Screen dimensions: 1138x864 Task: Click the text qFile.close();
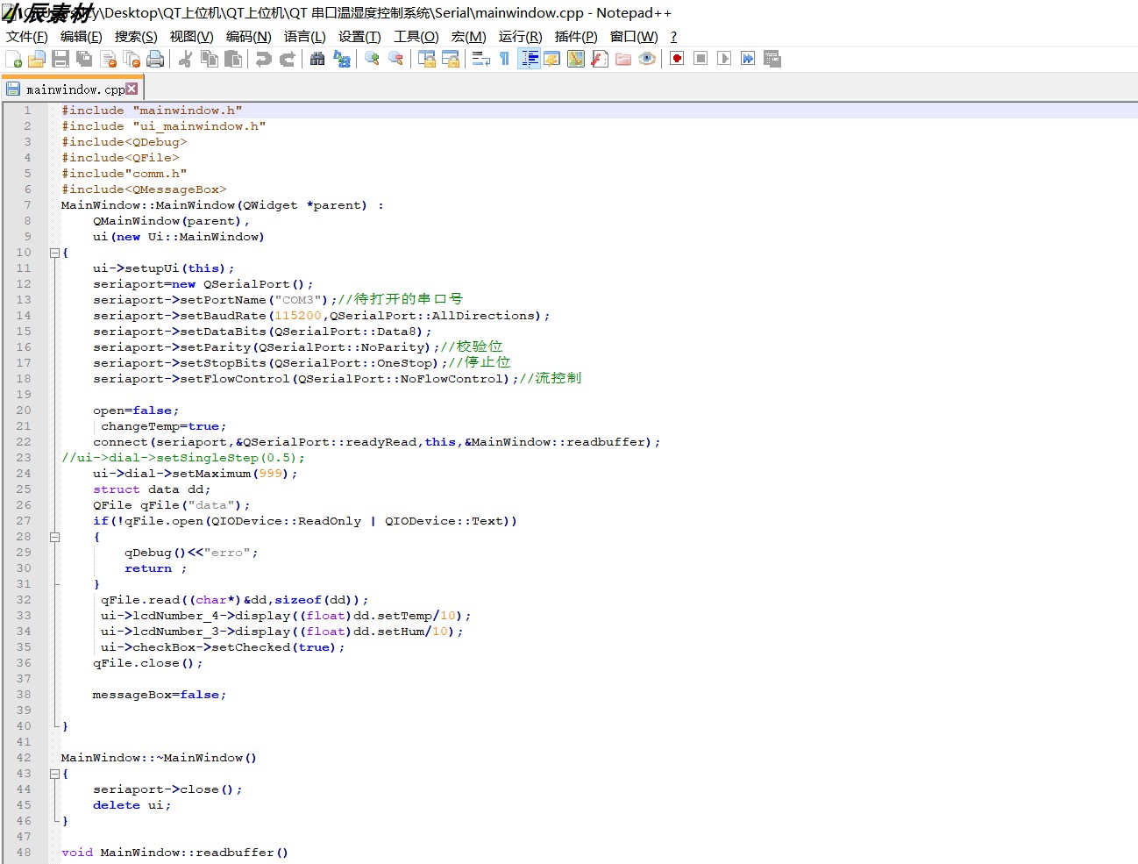(x=148, y=663)
